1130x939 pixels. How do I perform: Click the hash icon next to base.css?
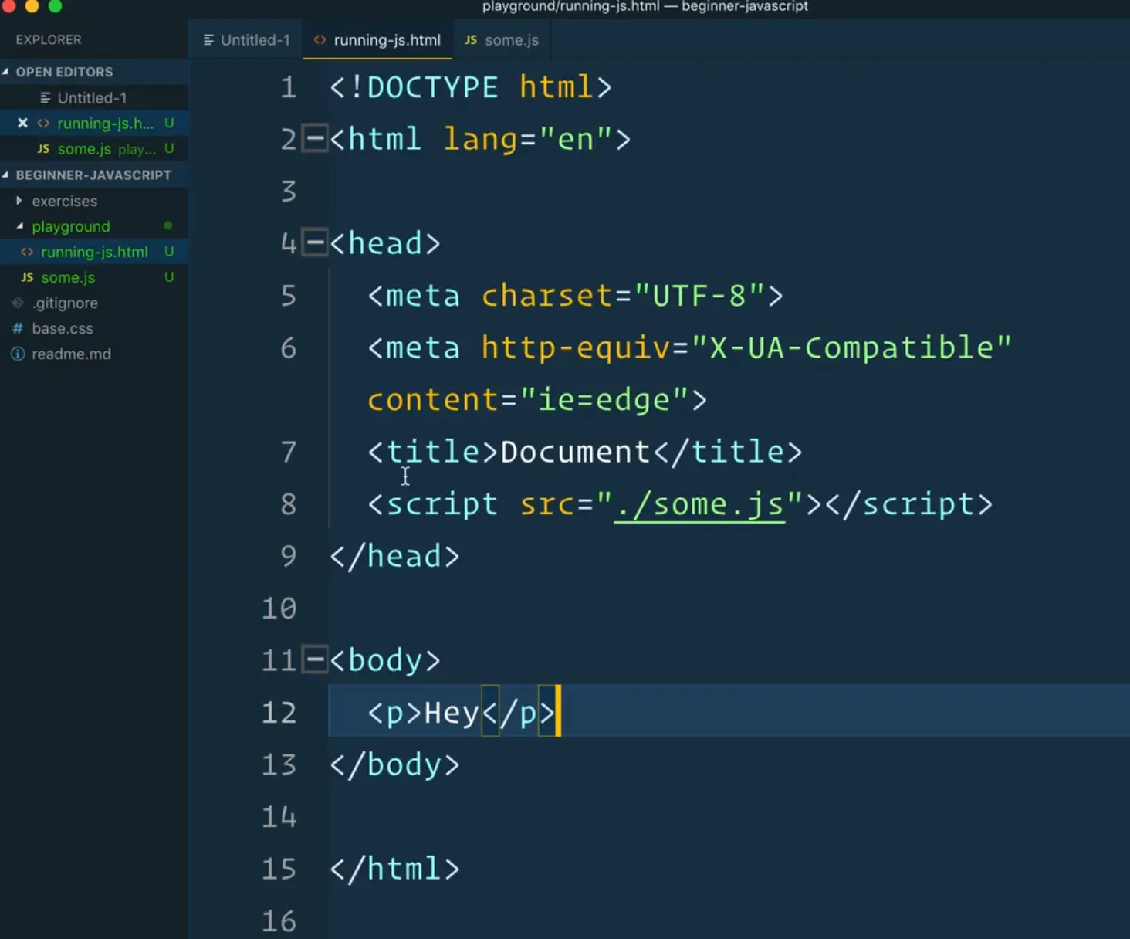[x=18, y=328]
